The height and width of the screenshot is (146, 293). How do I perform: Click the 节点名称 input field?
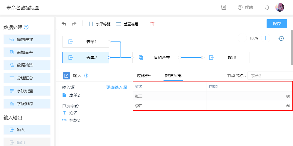(x=270, y=76)
